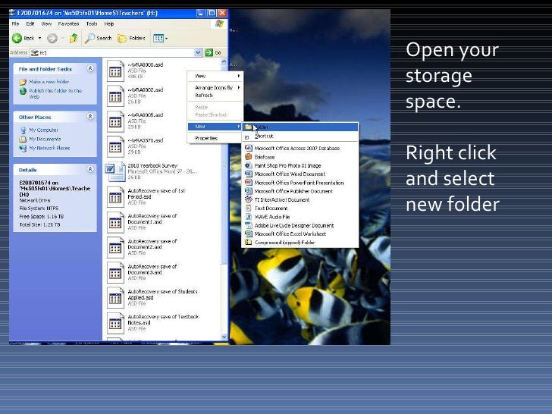The width and height of the screenshot is (552, 414).
Task: Click the Make a new folder icon
Action: pyautogui.click(x=23, y=81)
